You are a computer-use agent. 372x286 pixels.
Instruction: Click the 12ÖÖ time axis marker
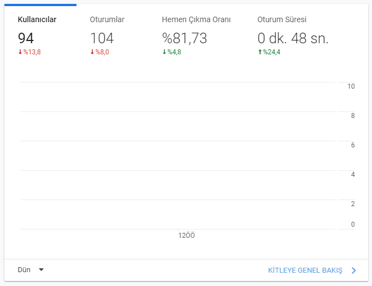click(186, 235)
